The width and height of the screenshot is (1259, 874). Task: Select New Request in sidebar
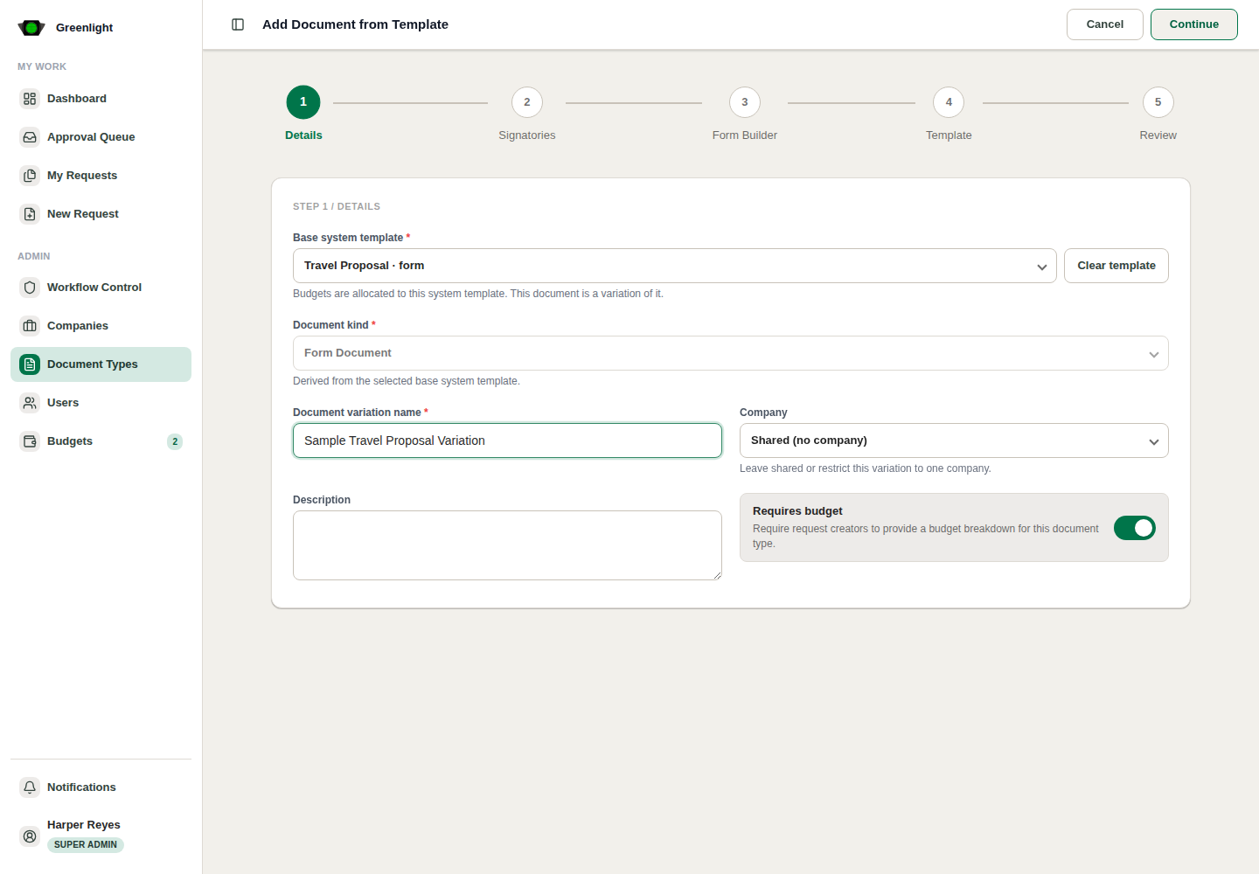(101, 214)
